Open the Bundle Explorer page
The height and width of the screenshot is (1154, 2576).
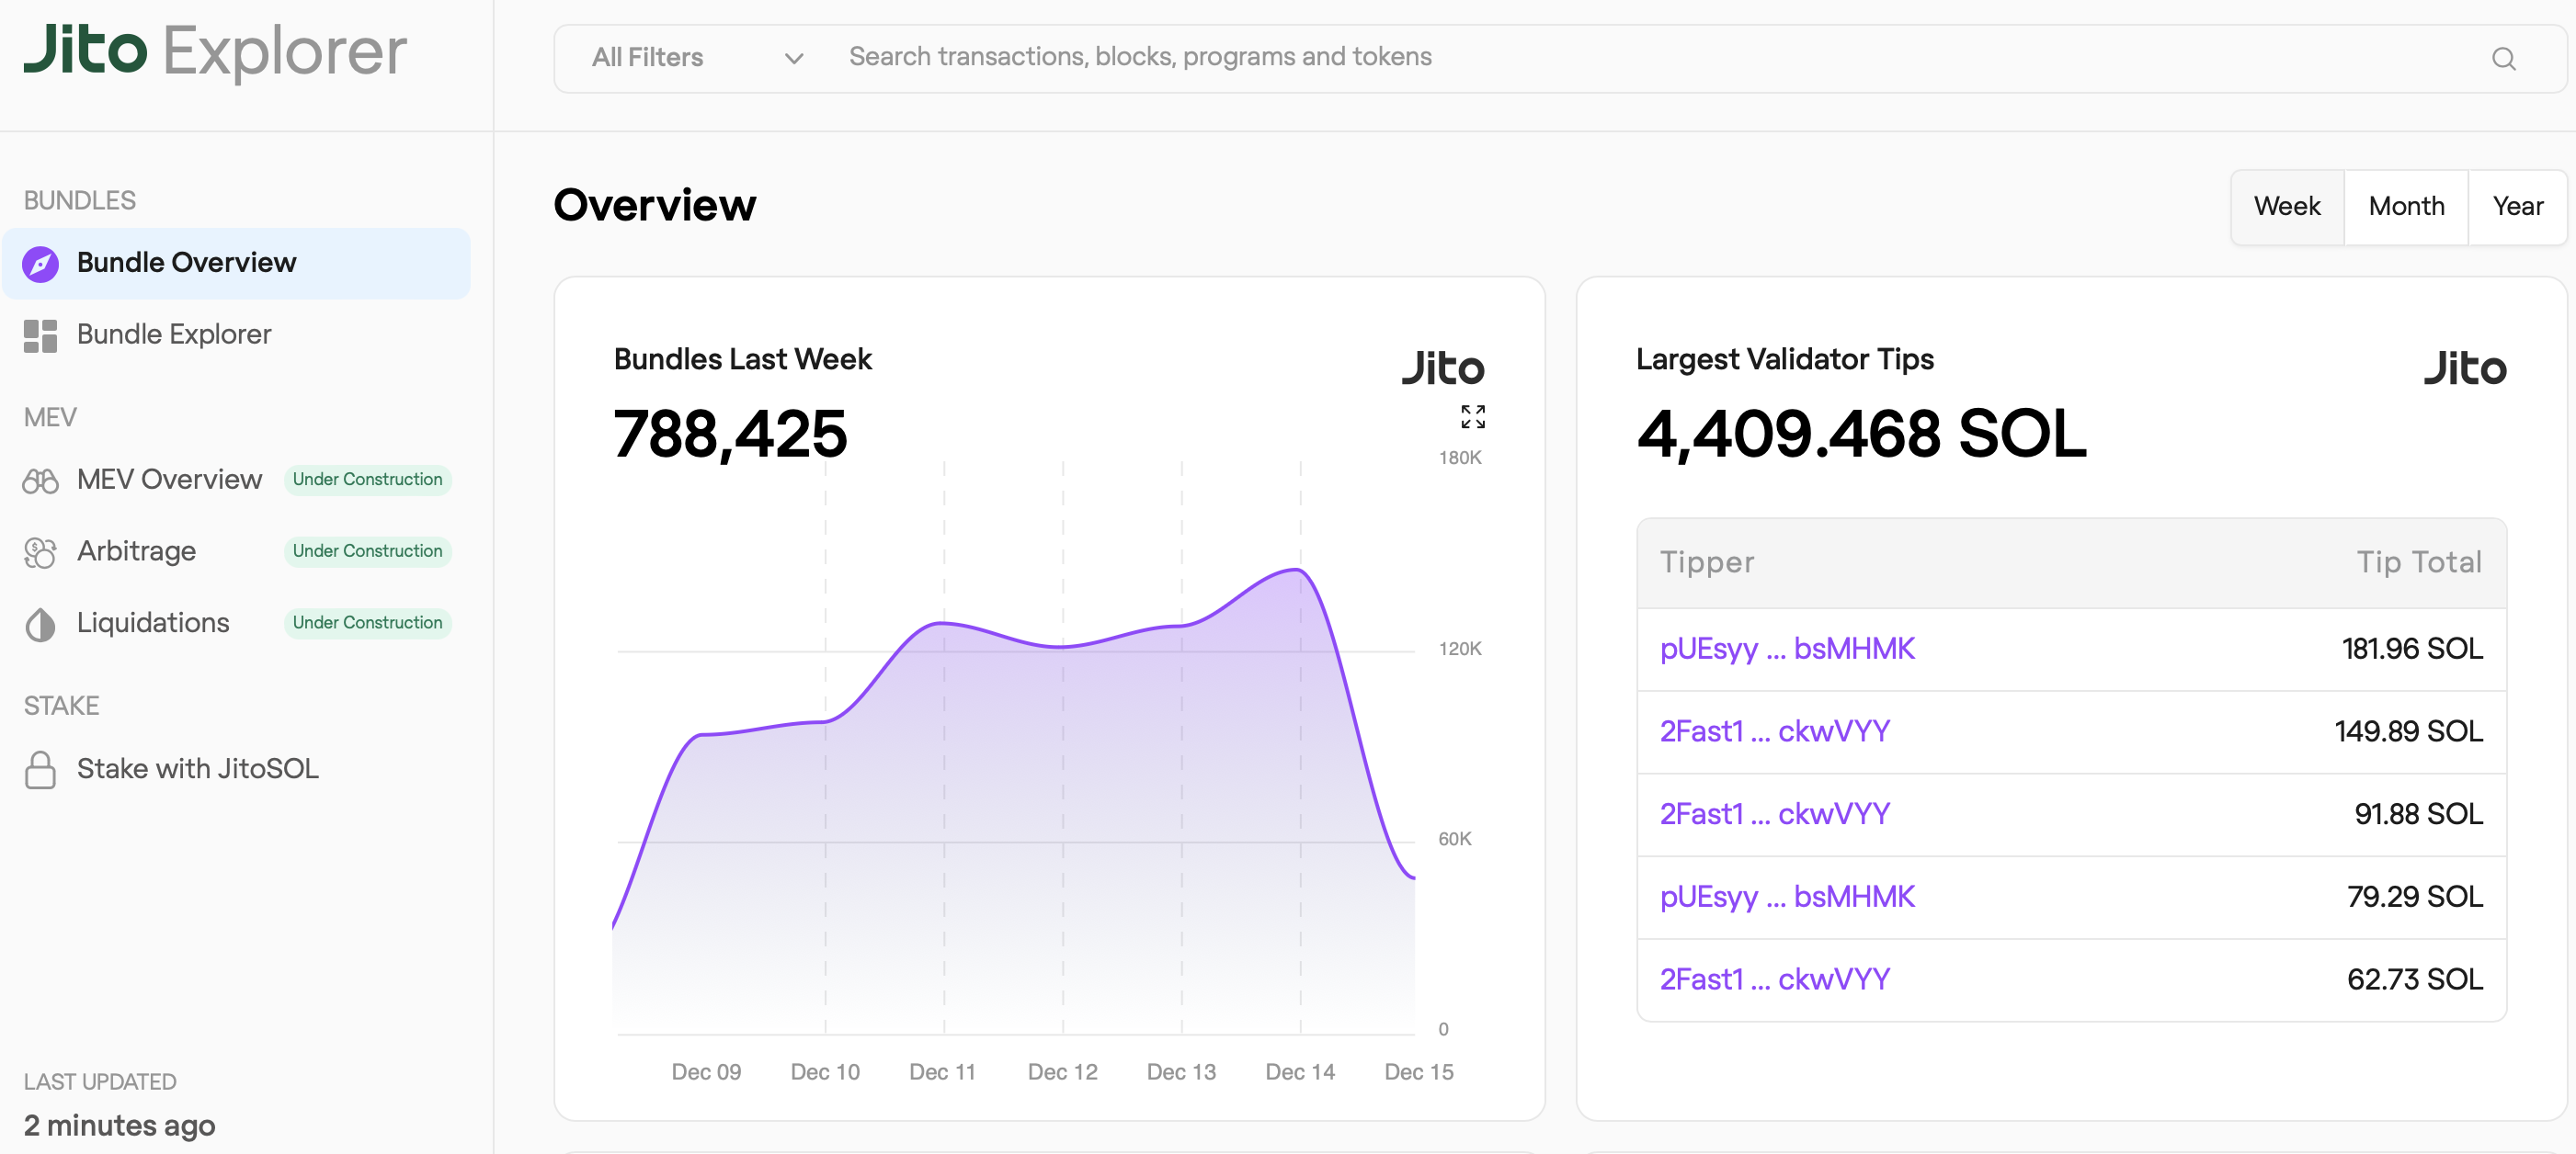point(174,334)
